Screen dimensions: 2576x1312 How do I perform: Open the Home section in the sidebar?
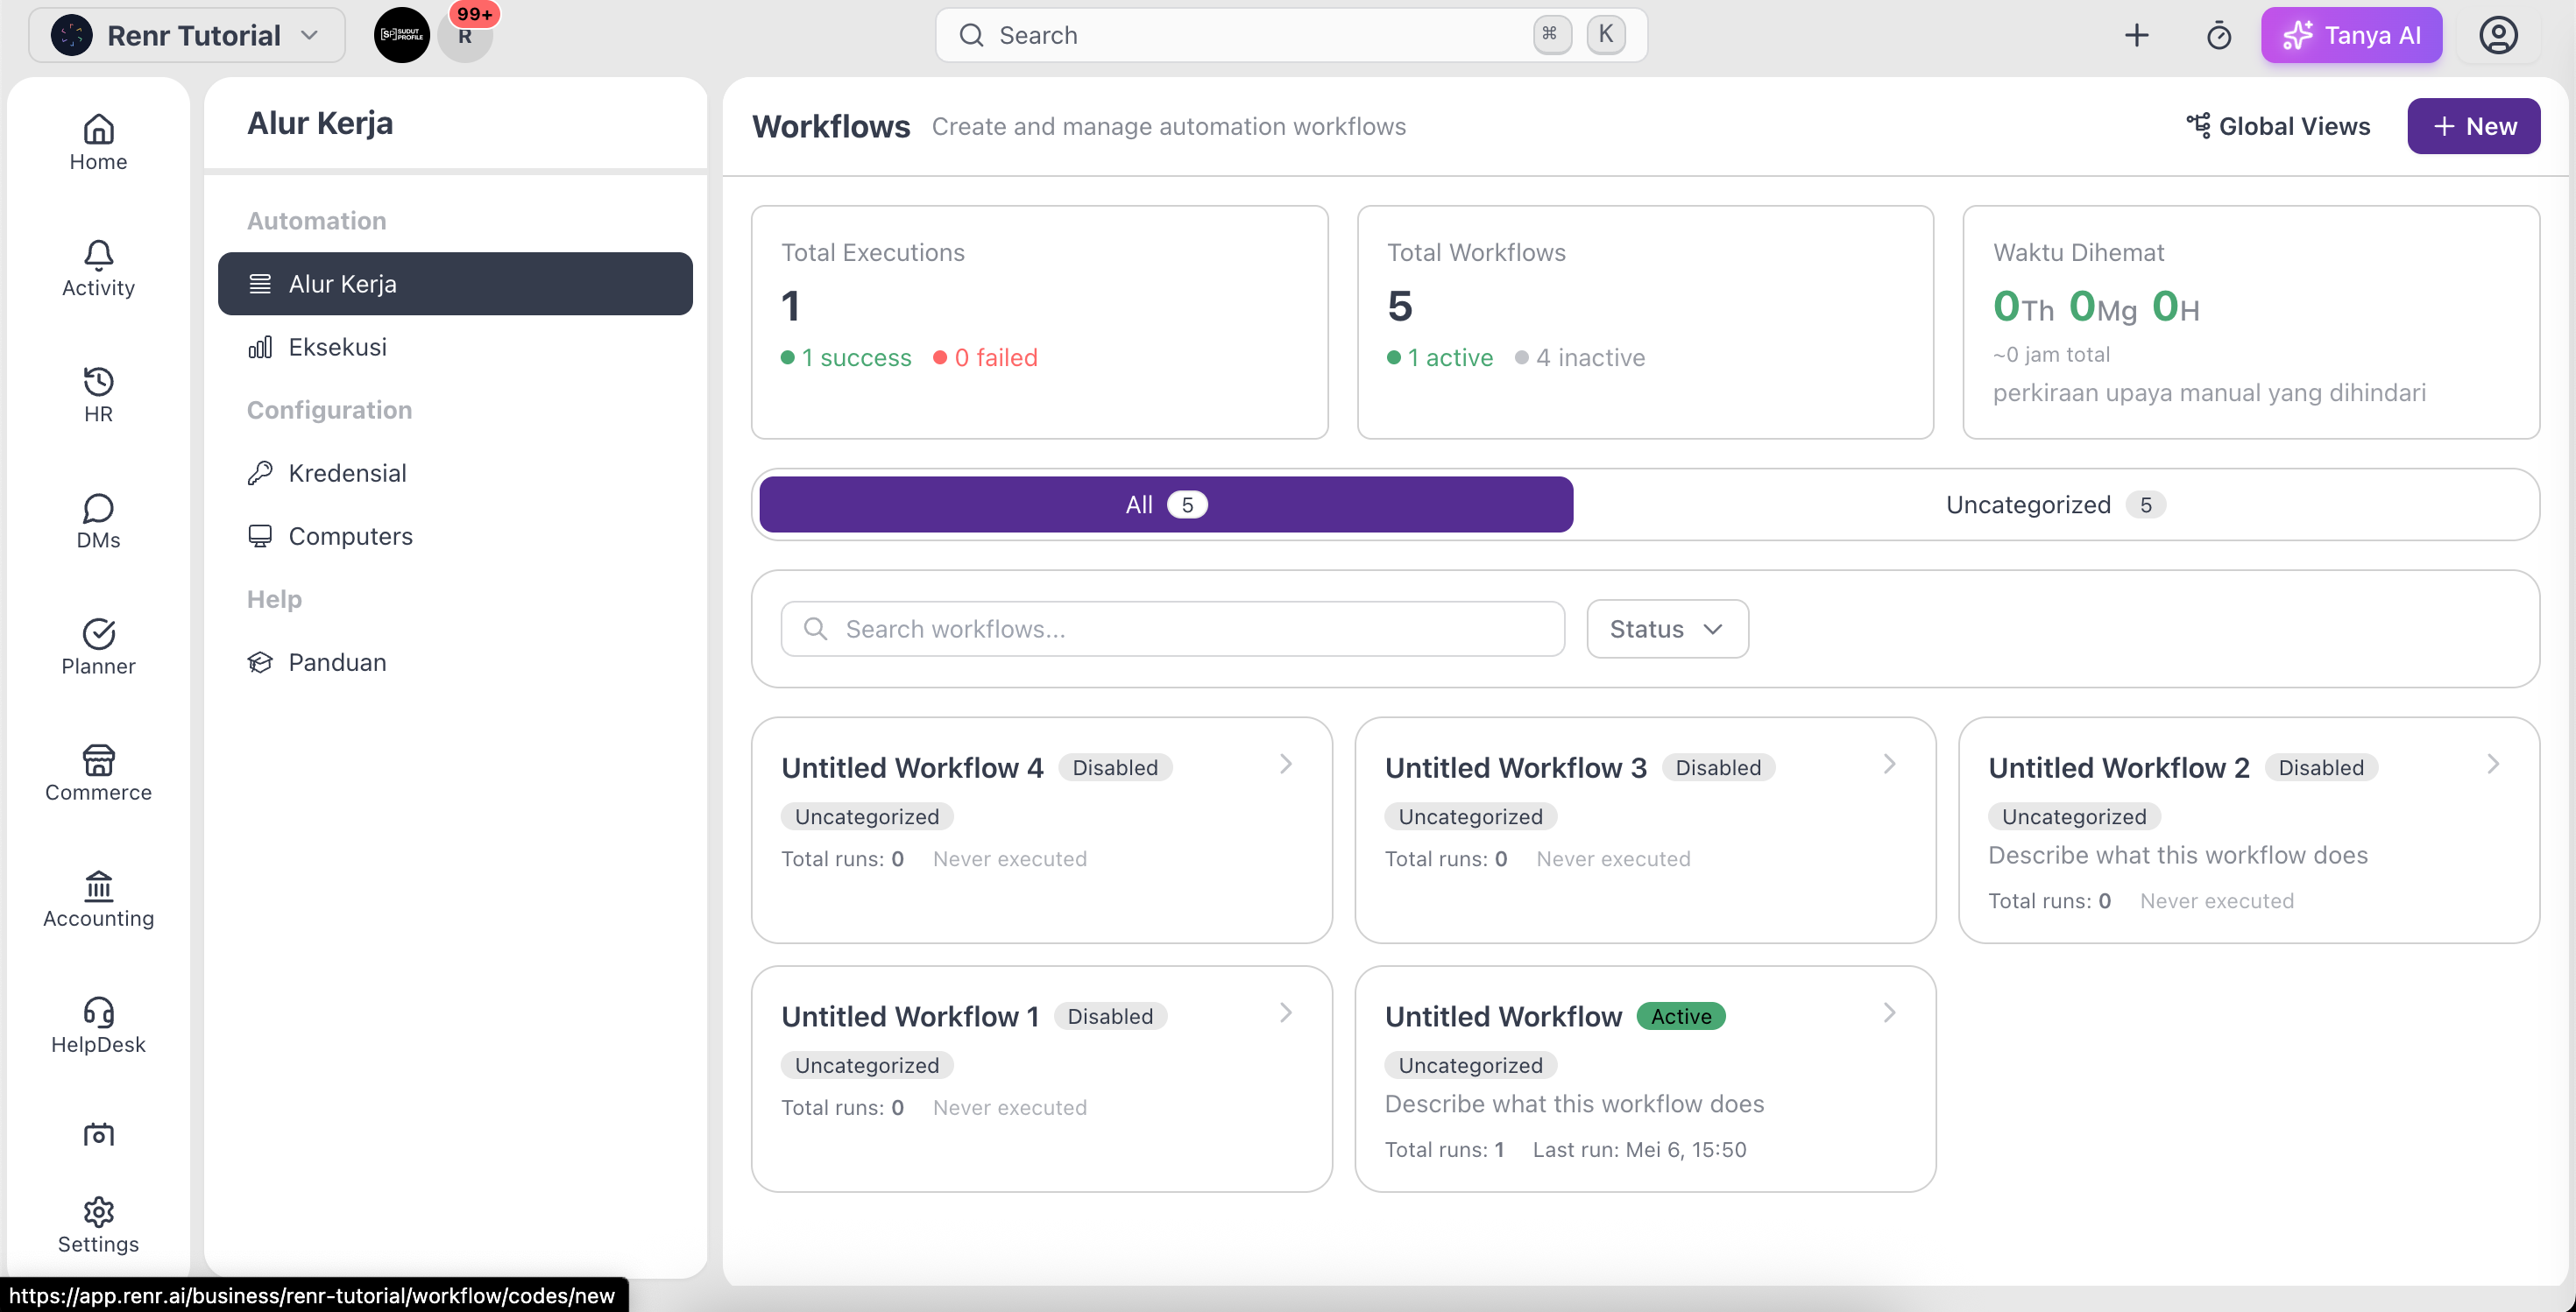tap(98, 142)
